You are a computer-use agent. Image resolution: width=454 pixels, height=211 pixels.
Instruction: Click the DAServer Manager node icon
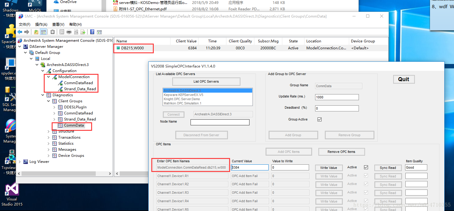tap(26, 47)
